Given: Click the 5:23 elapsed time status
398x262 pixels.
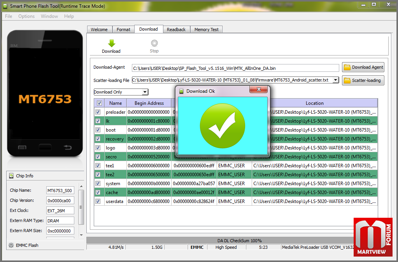Looking at the screenshot, I should (263, 247).
